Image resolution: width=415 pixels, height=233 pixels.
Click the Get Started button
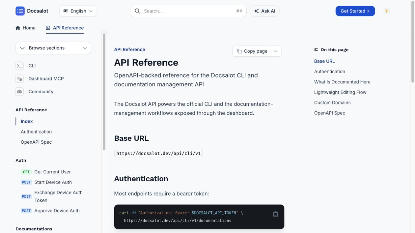(x=355, y=11)
